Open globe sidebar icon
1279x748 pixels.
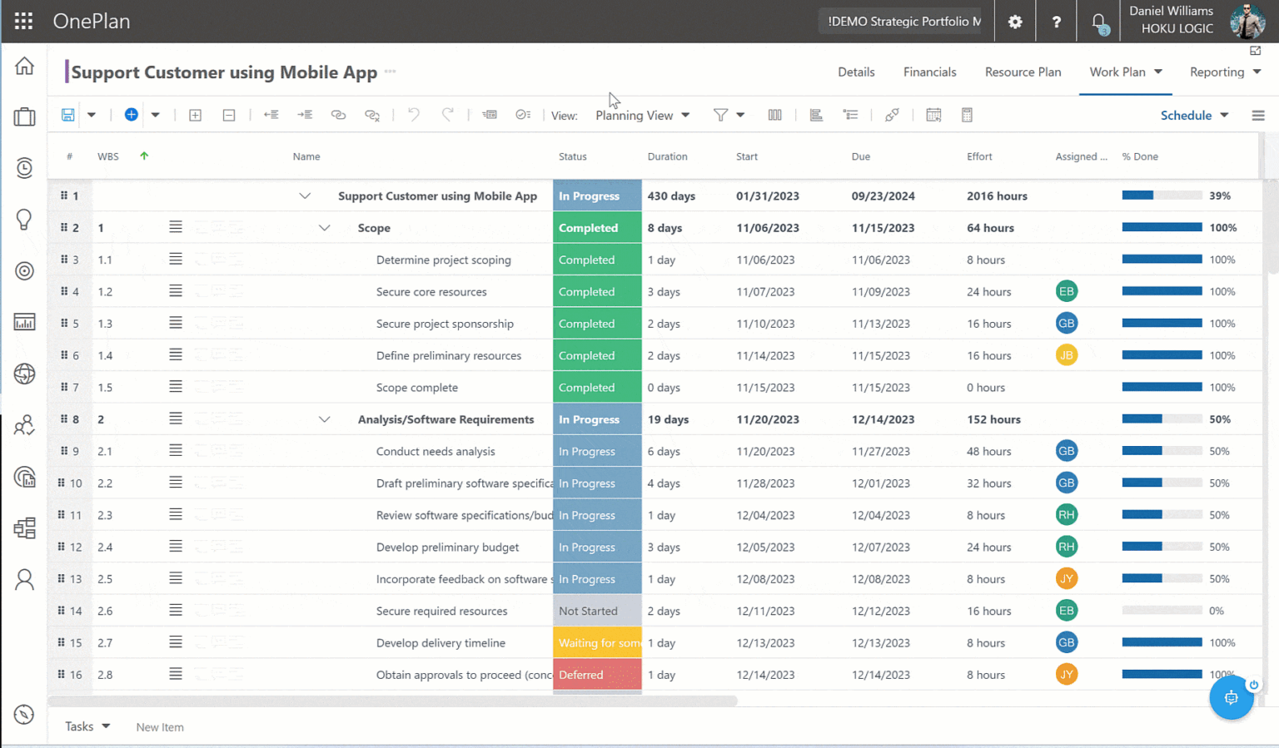pyautogui.click(x=24, y=374)
